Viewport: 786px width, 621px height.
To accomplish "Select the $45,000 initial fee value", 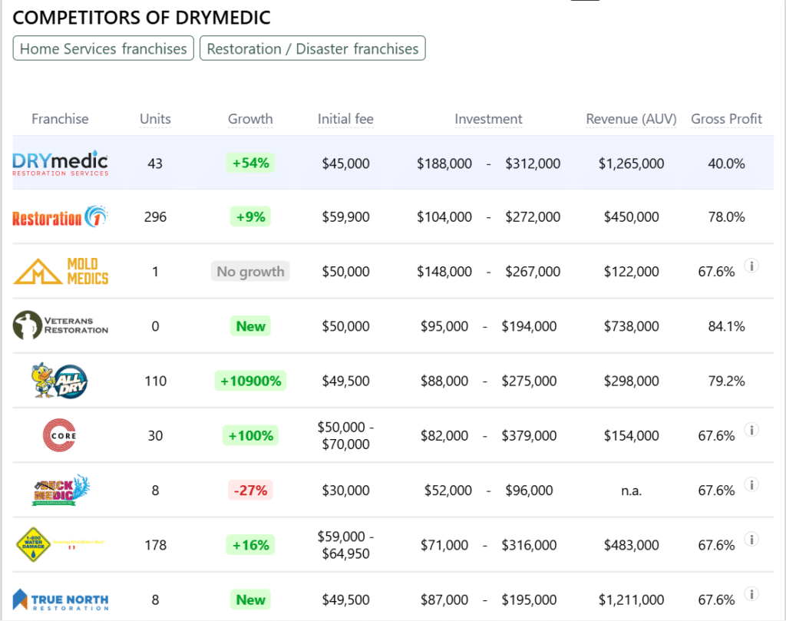I will coord(345,164).
